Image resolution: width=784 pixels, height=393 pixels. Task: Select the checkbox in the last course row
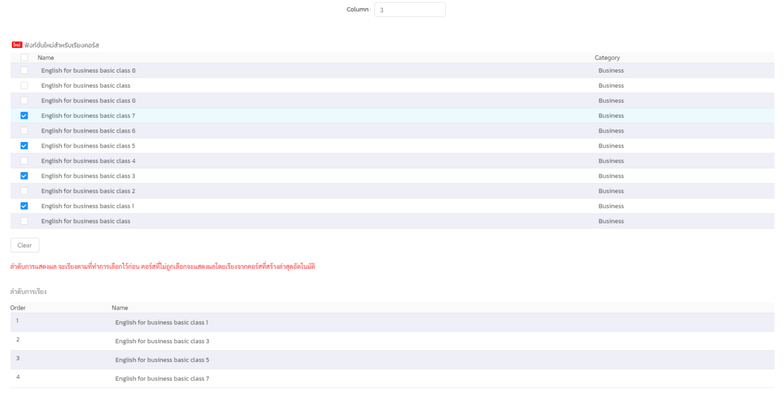24,221
